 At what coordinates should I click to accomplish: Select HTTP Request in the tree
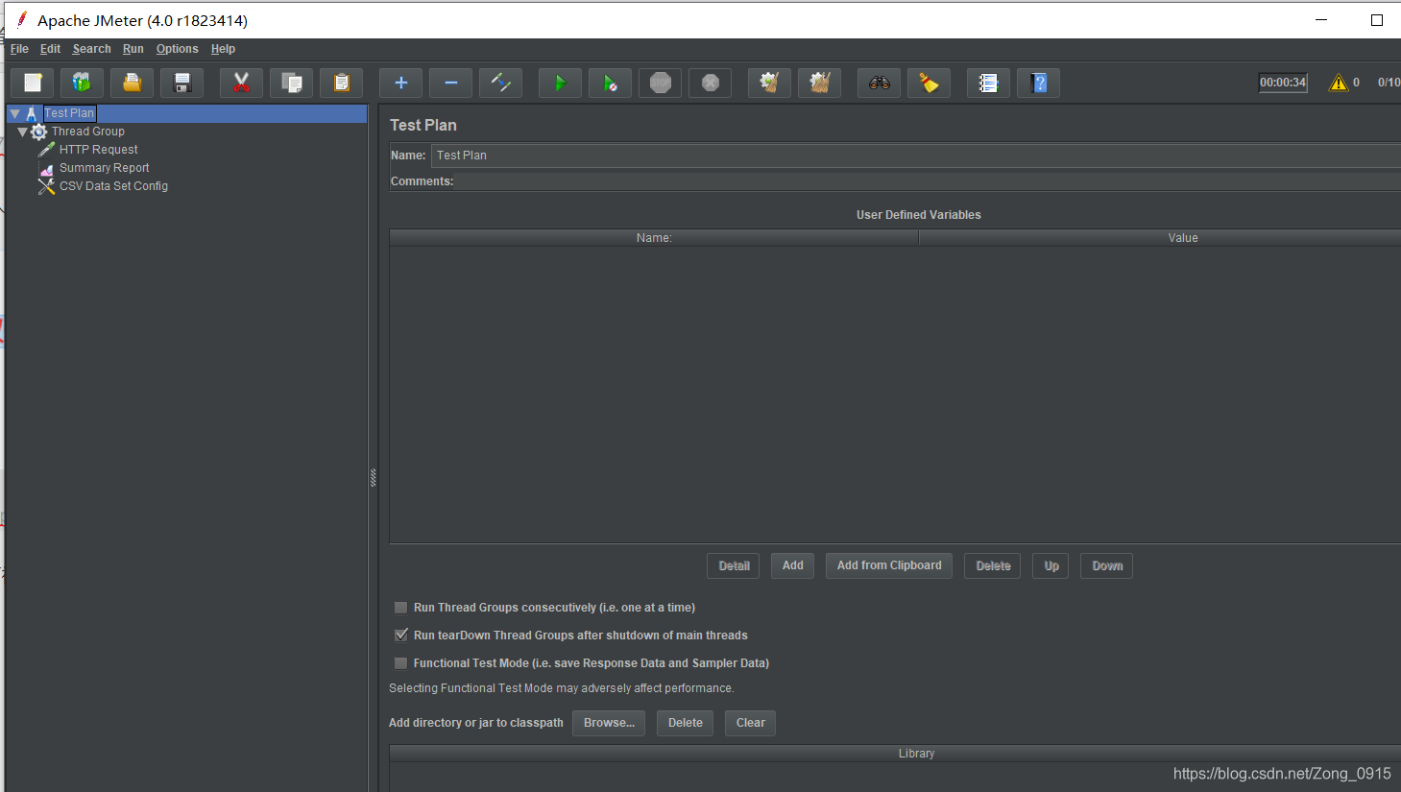coord(99,150)
